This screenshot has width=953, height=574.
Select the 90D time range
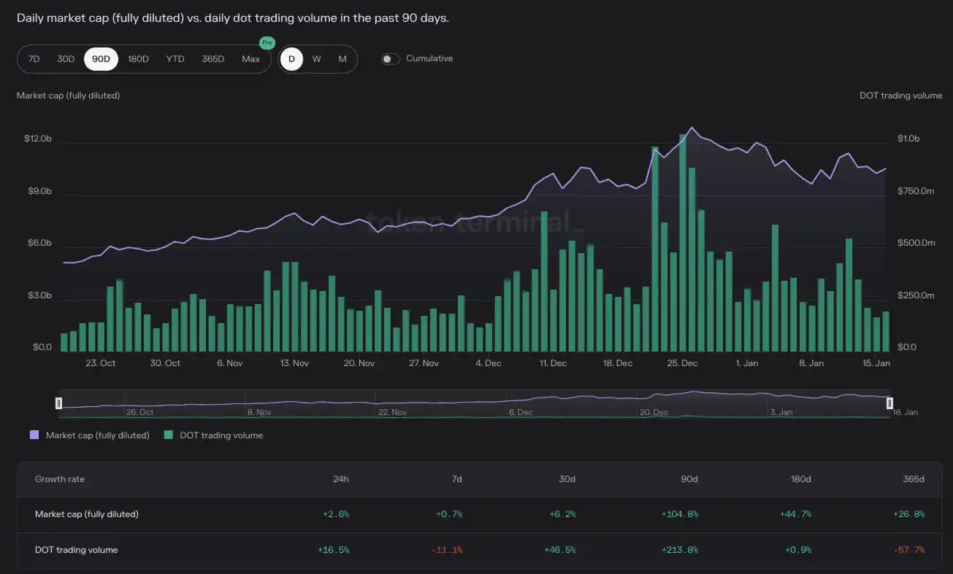(x=101, y=59)
